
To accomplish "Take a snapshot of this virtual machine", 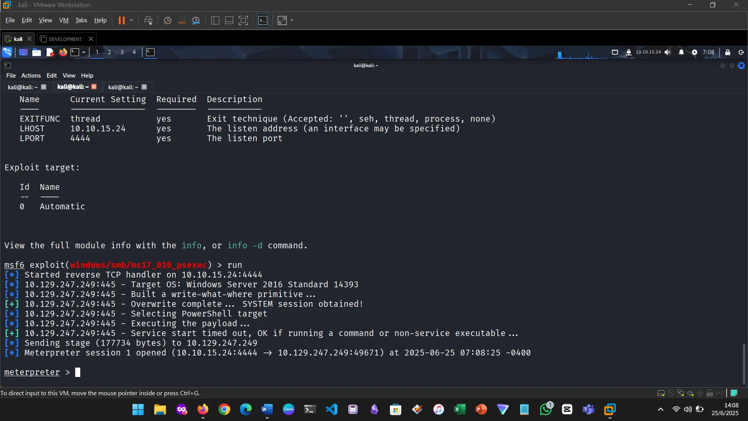I will [168, 20].
